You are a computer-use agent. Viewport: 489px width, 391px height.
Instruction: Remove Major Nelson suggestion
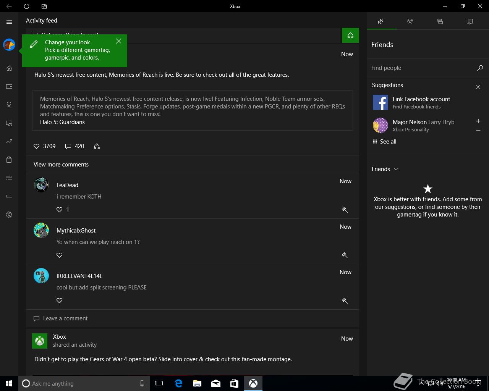click(478, 131)
